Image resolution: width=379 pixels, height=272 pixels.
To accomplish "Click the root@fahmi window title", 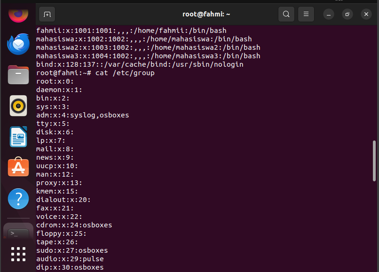I will tap(206, 14).
